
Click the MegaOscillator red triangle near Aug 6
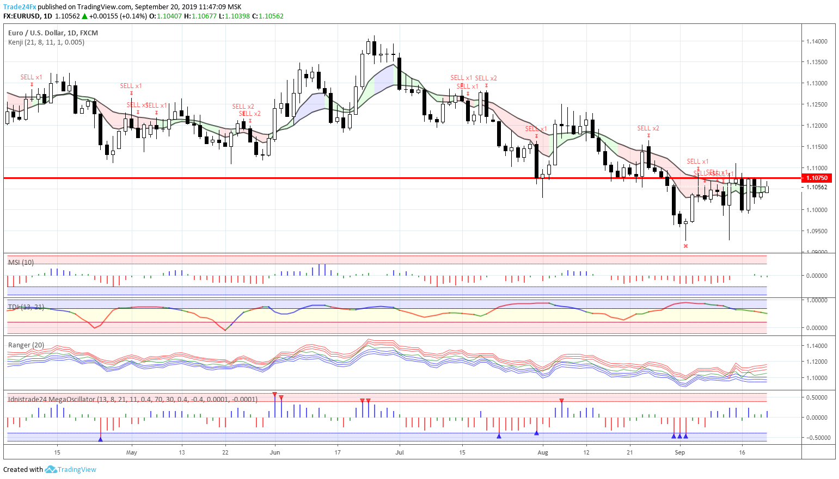(x=561, y=401)
